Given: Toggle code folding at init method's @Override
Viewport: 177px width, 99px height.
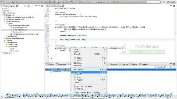Looking at the screenshot, I should (50, 46).
